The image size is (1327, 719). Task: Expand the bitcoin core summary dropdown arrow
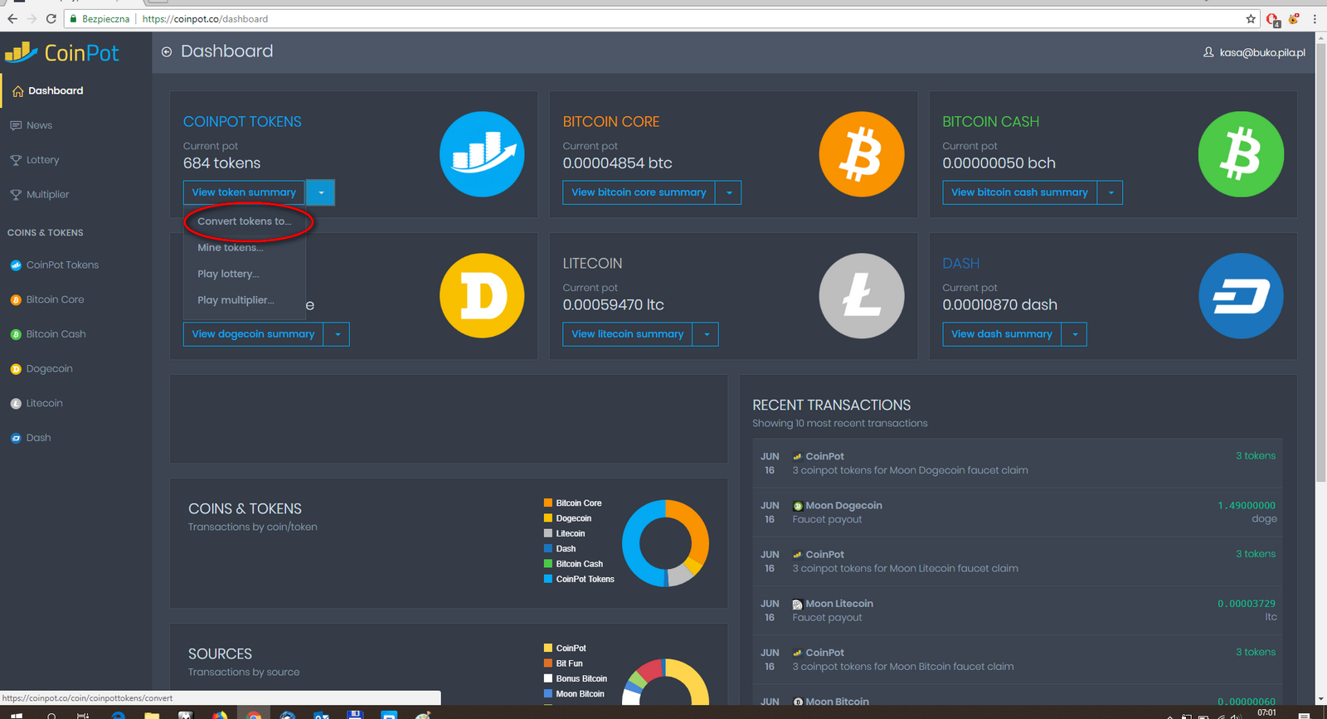(x=729, y=192)
